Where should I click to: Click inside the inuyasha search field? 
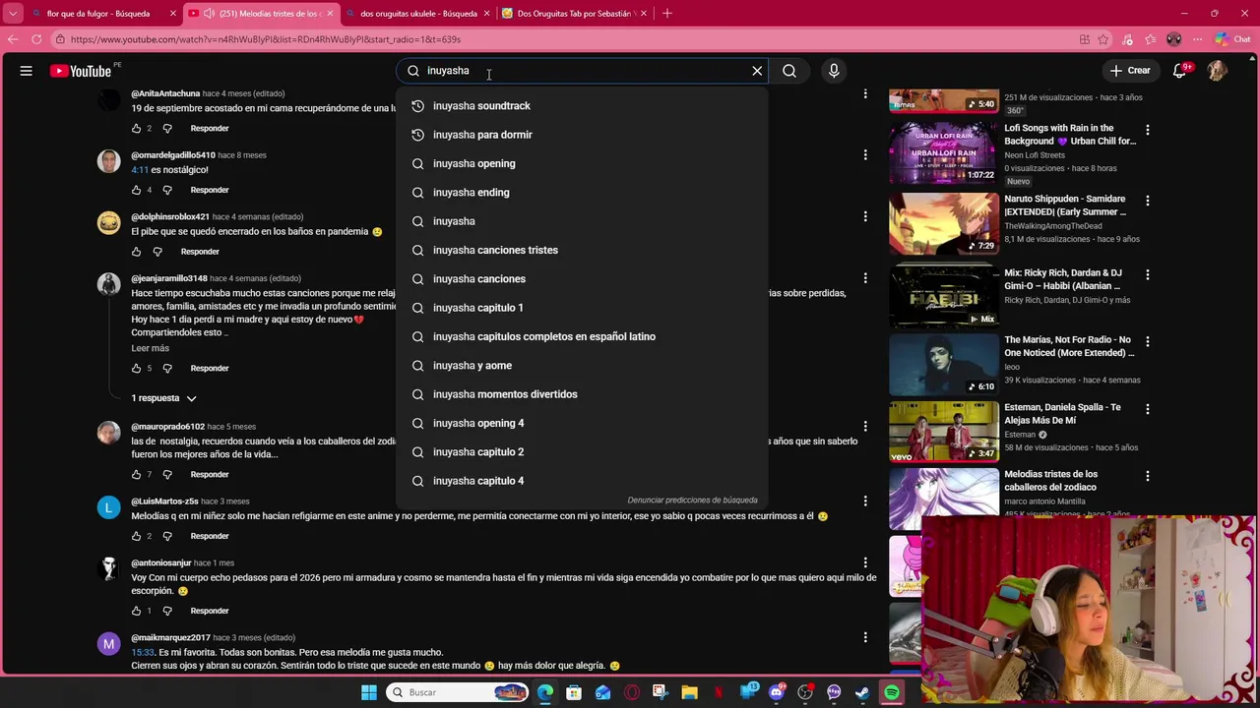click(581, 71)
